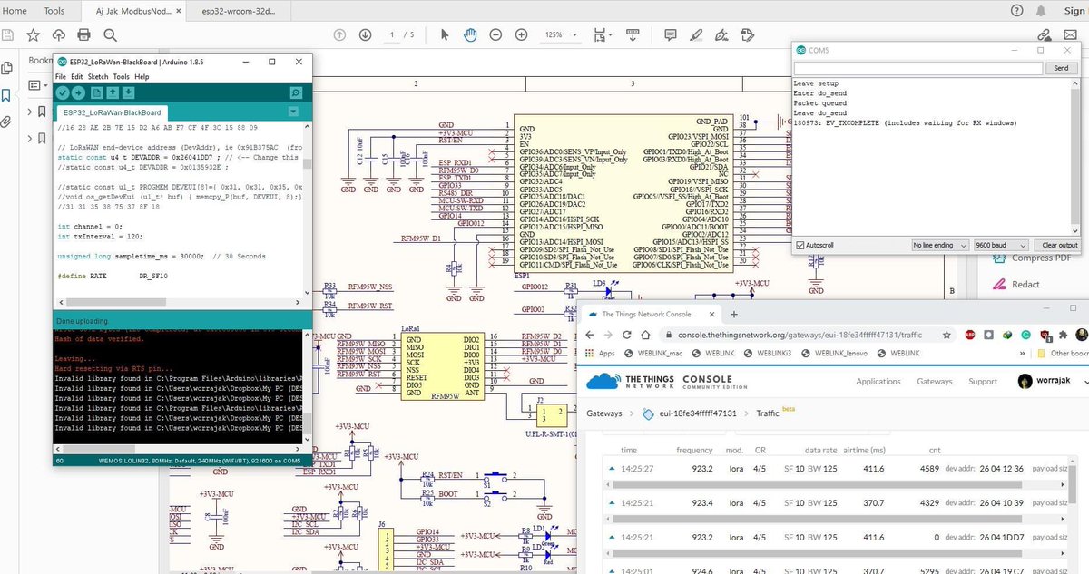Select the PDF hand pan tool
Screen dimensions: 1089x574
[x=470, y=34]
